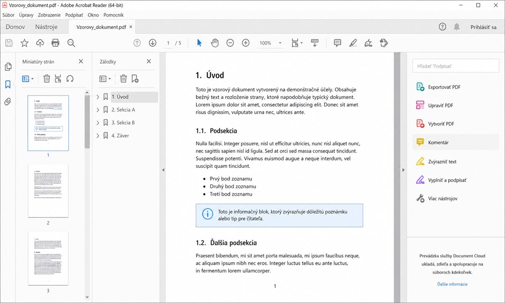Open the Pomocník menu
The height and width of the screenshot is (303, 505).
114,15
